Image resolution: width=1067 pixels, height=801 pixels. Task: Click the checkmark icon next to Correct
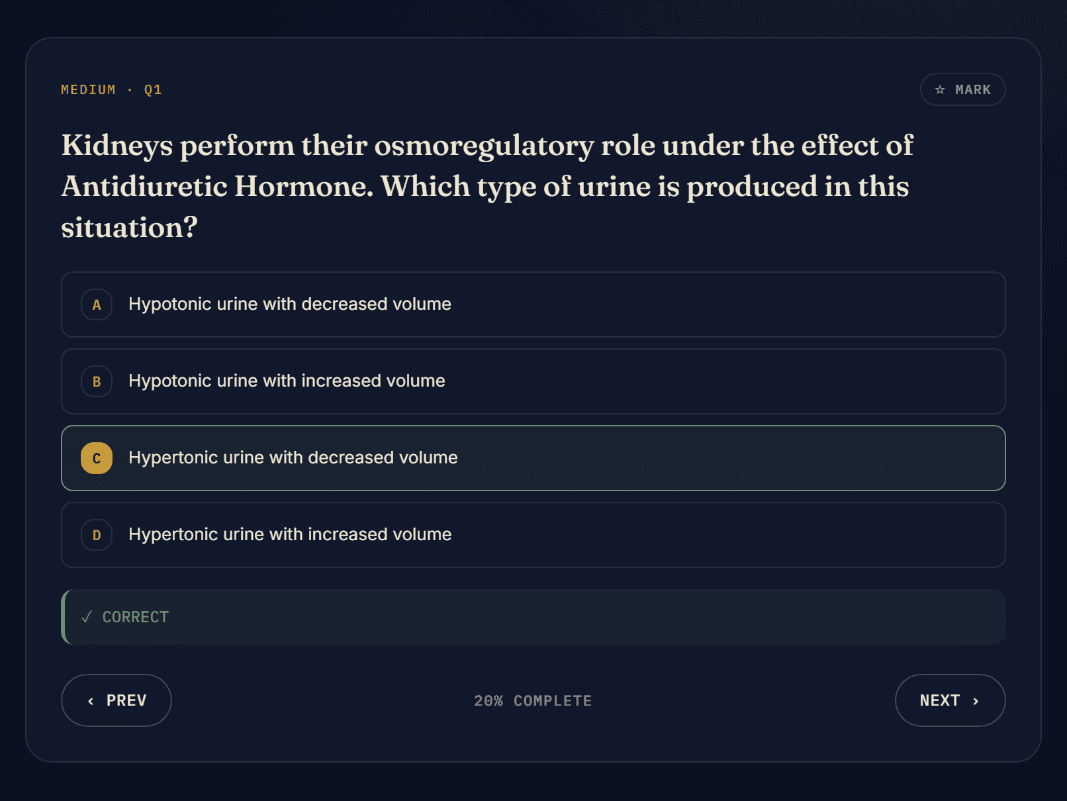(x=87, y=617)
